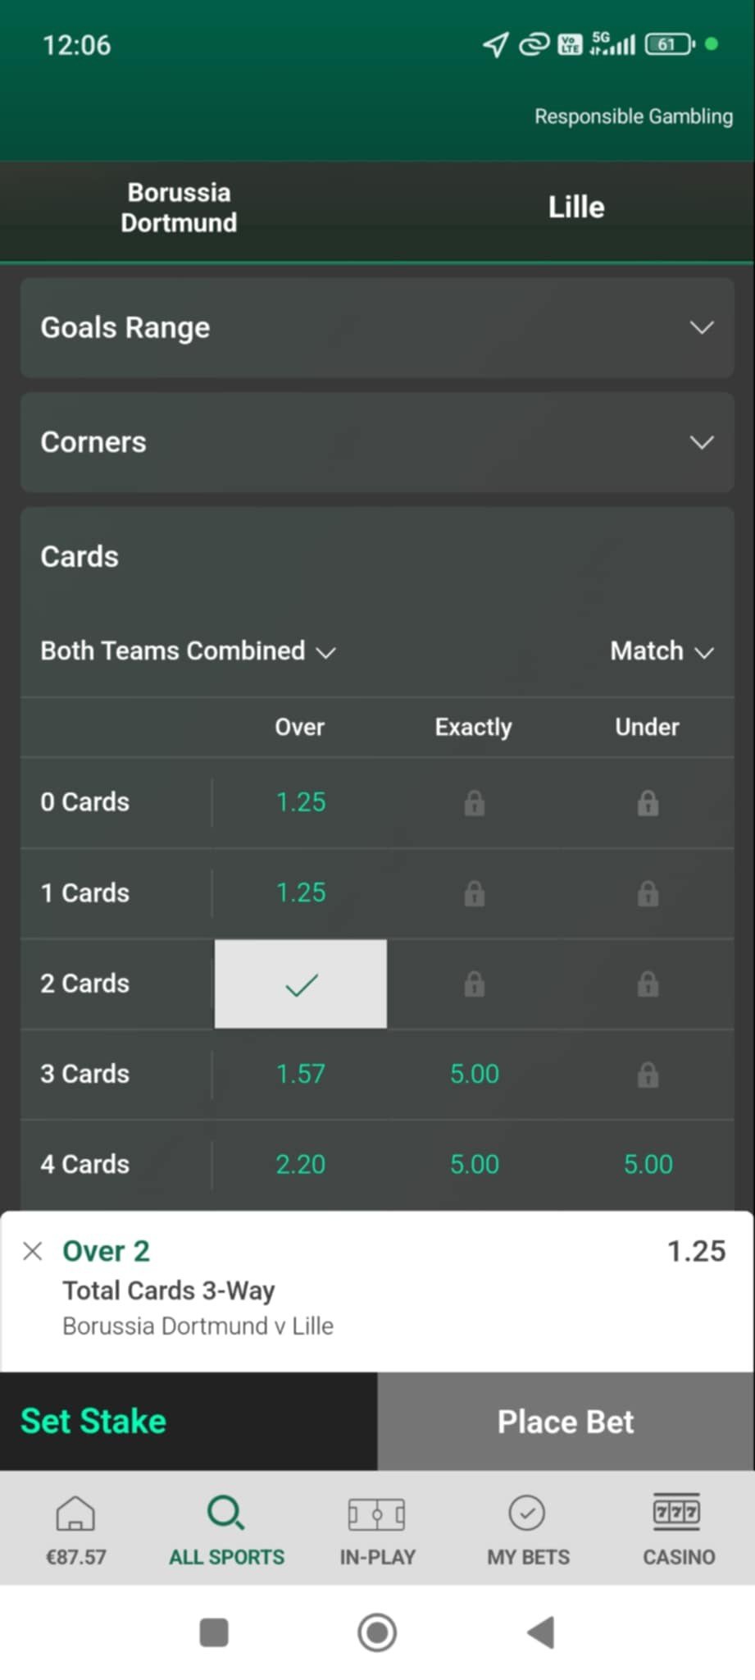Tap the Android home circle button
Screen dimensions: 755x1680
377,1632
